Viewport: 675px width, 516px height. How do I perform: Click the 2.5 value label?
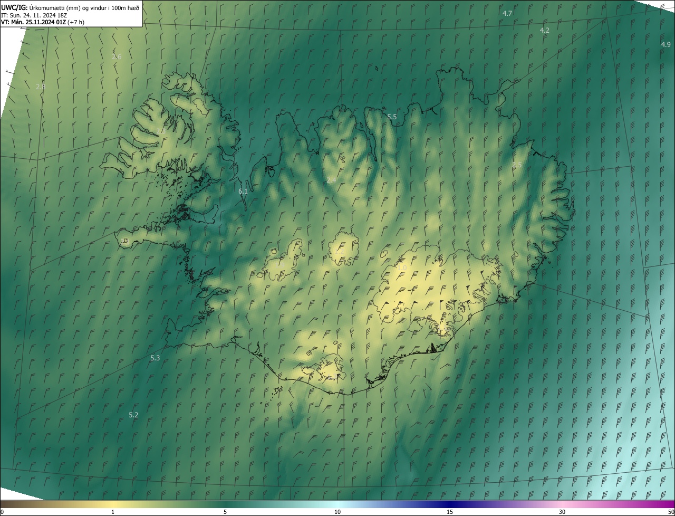pyautogui.click(x=517, y=165)
